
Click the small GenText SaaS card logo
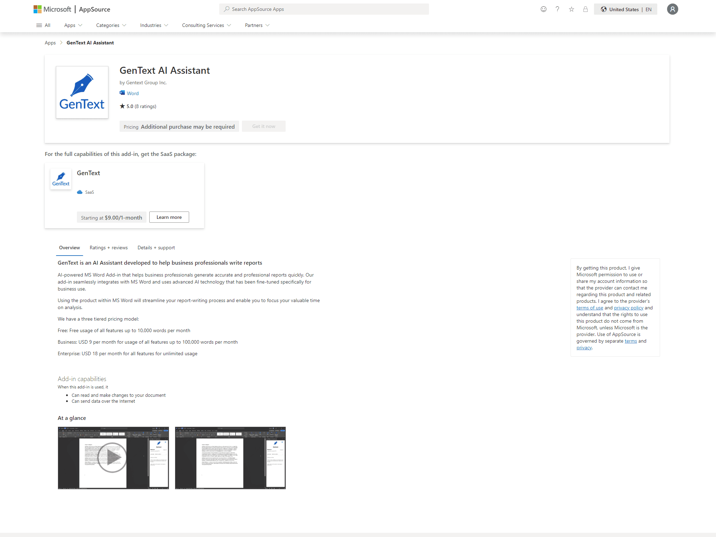pos(61,179)
